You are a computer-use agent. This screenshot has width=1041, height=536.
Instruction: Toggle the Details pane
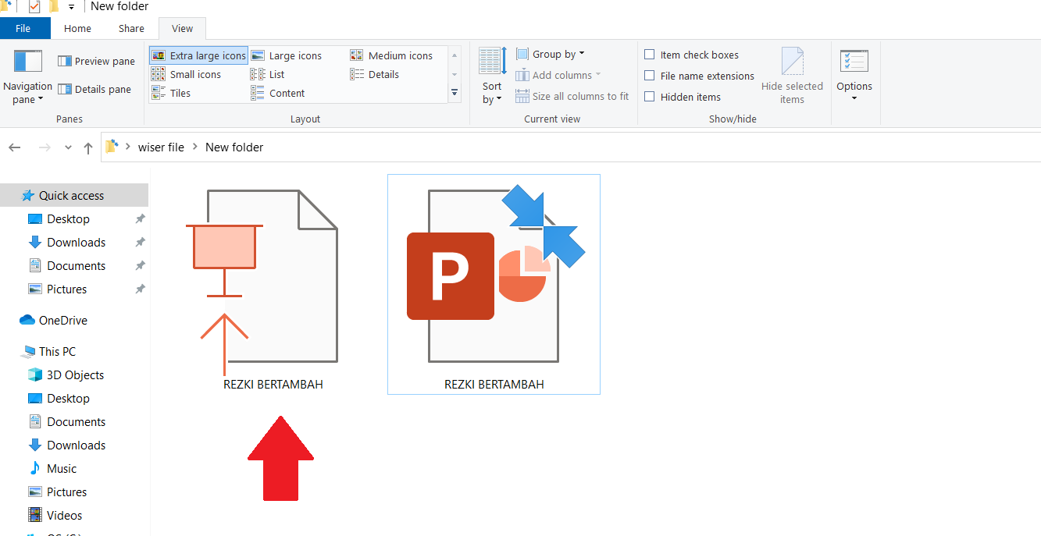[94, 90]
